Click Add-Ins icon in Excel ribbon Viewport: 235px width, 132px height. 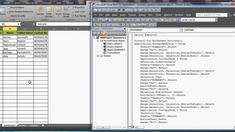coord(40,9)
